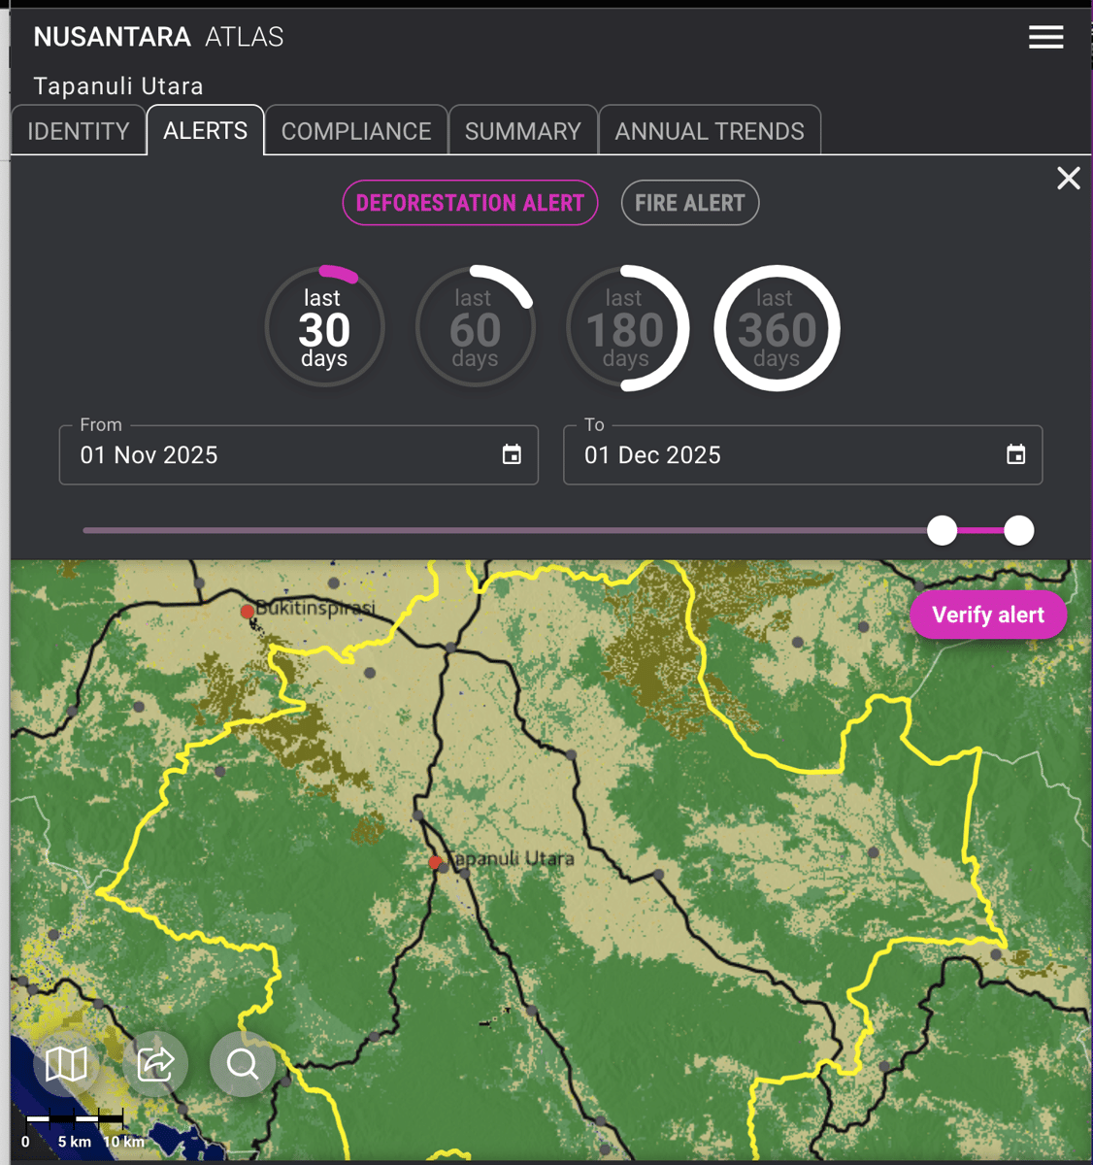Click the Summary tab label
This screenshot has height=1165, width=1093.
point(522,130)
